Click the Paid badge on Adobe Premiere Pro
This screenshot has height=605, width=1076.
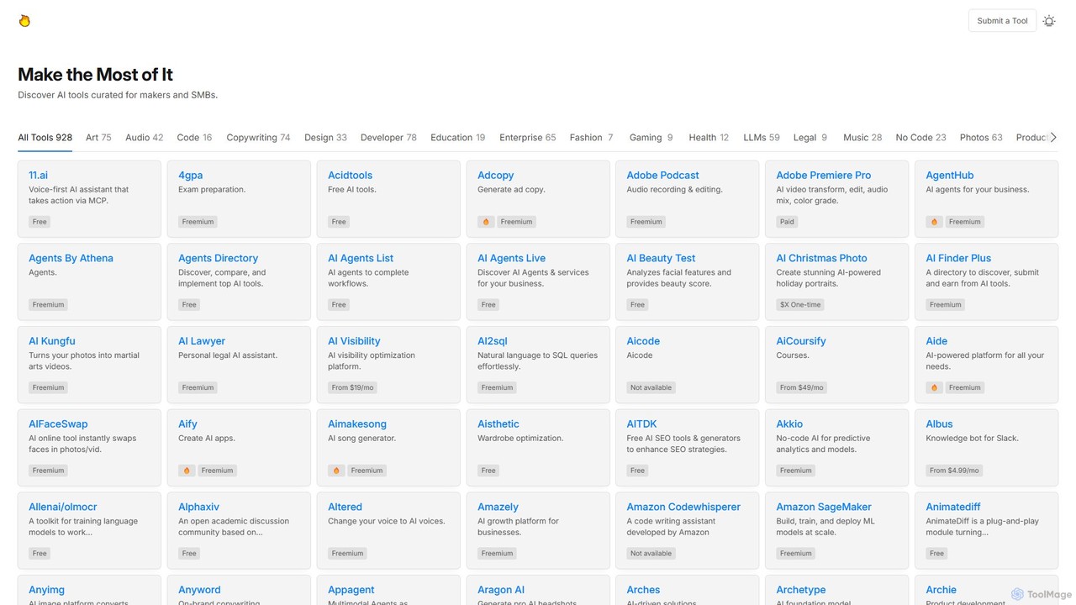(x=787, y=222)
